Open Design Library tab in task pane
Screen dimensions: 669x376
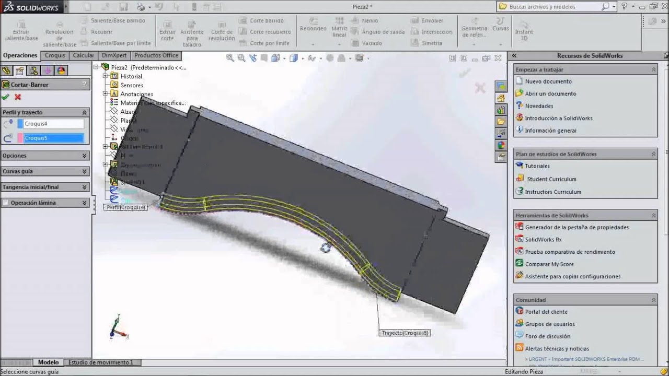click(x=501, y=110)
